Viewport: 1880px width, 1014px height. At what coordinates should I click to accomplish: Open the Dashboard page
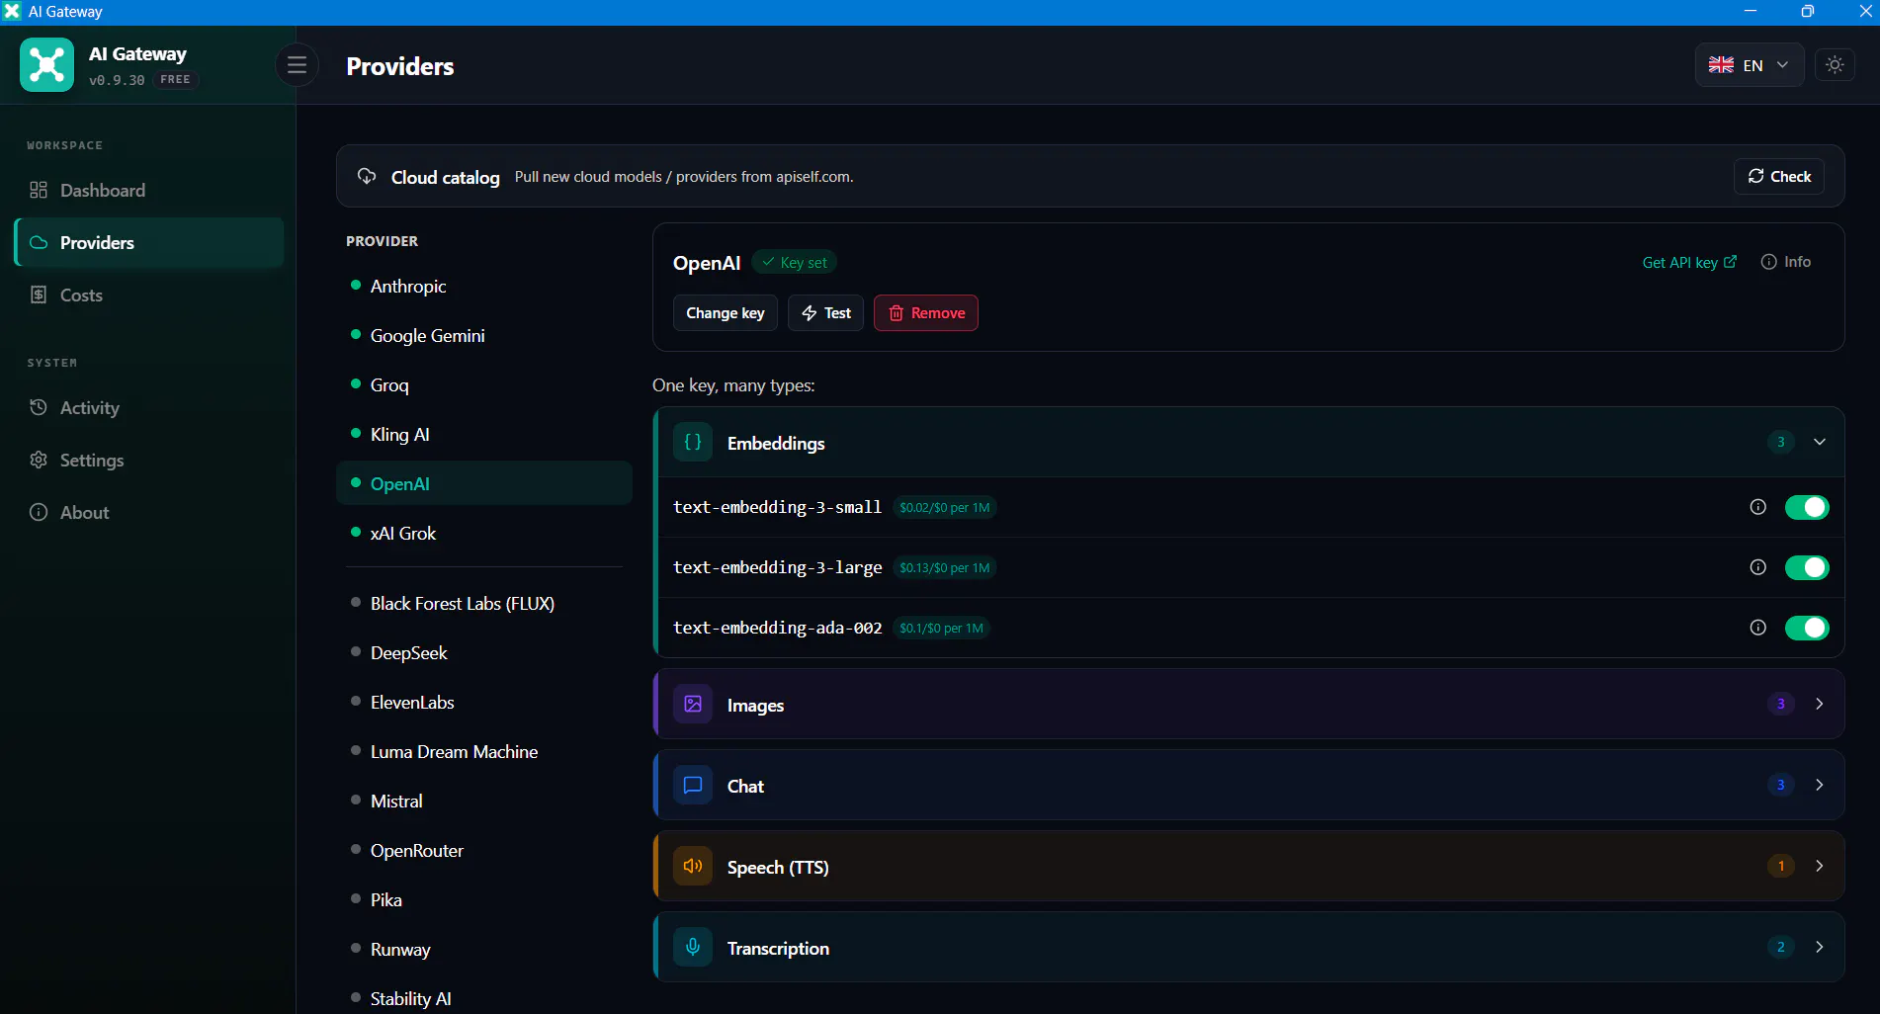pos(148,190)
